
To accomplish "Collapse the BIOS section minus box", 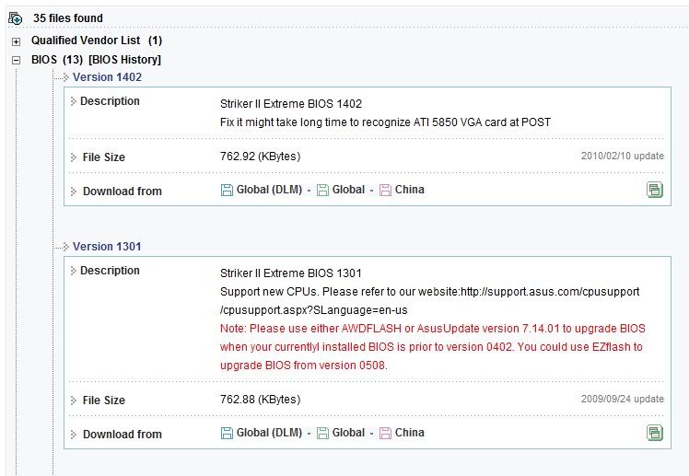I will (x=17, y=60).
